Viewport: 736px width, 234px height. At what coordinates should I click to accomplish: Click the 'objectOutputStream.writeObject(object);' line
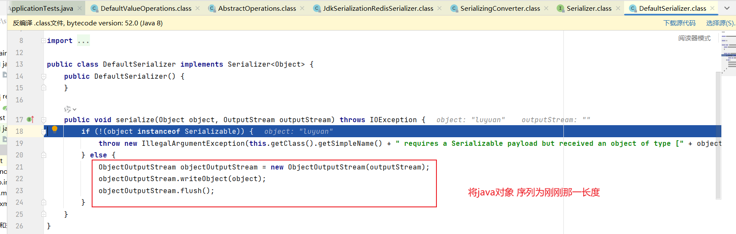point(182,179)
